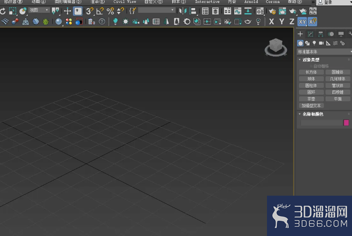Screen dimensions: 352x236
Task: Open the Curve Editor icon
Action: [238, 11]
